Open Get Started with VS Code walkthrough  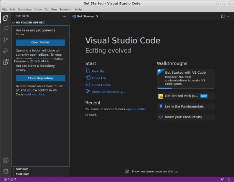tap(186, 79)
